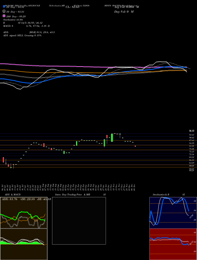This screenshot has height=260, width=197.
Task: Select the 'Intra Day Trading Price & MRSI' title
Action: (80, 195)
